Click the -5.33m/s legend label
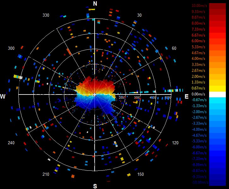This screenshot has width=229, height=189. (x=199, y=141)
